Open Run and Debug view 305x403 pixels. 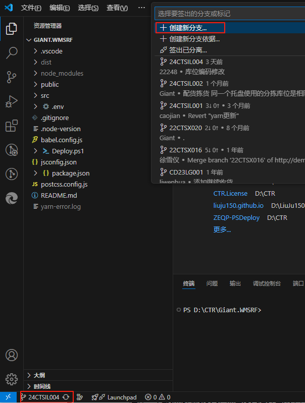pyautogui.click(x=11, y=101)
